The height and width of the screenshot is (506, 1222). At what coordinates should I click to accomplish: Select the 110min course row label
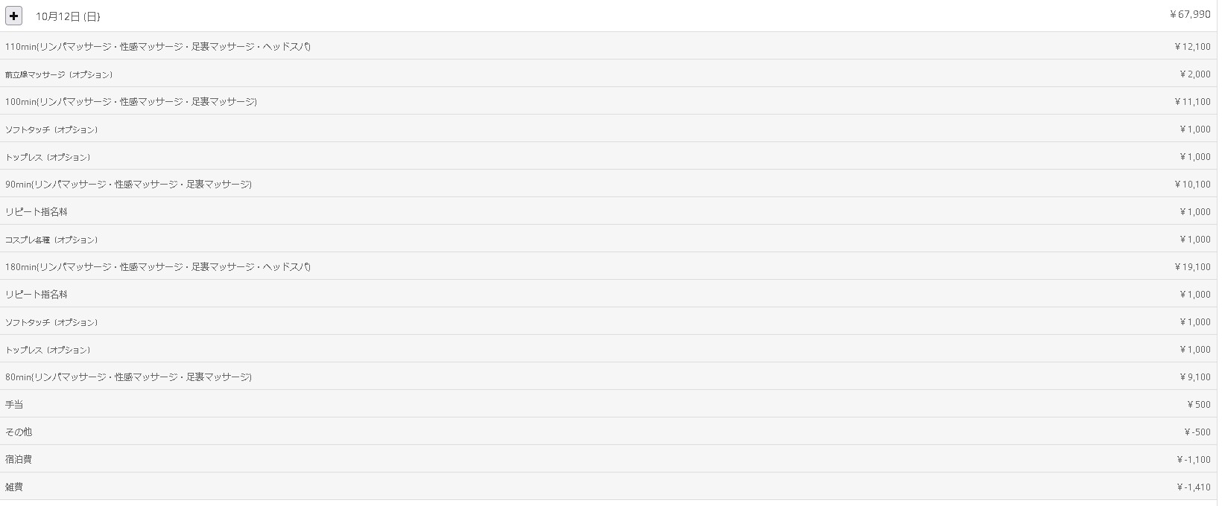(x=158, y=46)
